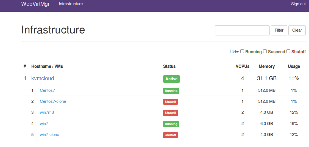The width and height of the screenshot is (309, 147).
Task: Open the kvmcloud host link
Action: [43, 78]
